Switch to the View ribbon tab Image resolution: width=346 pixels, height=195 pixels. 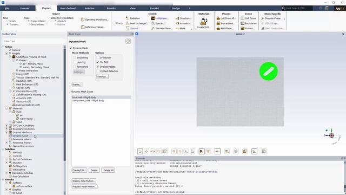pos(132,8)
